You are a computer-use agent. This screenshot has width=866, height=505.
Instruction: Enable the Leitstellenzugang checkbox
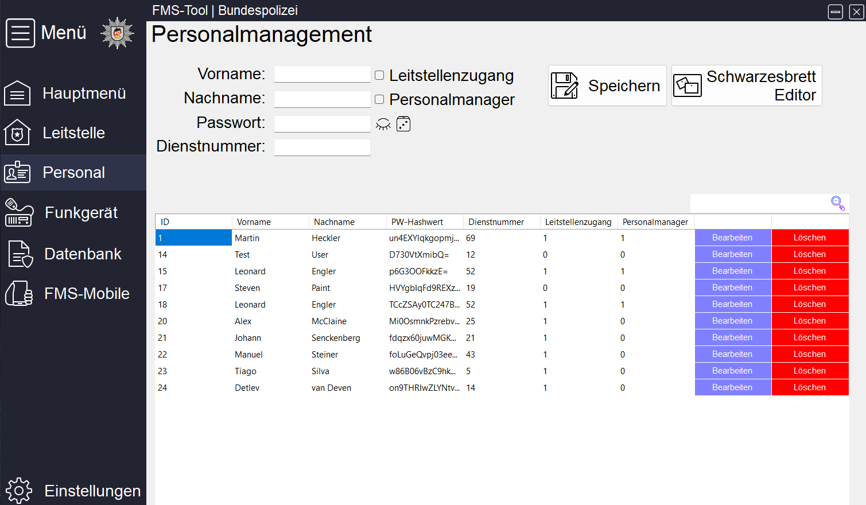point(379,75)
